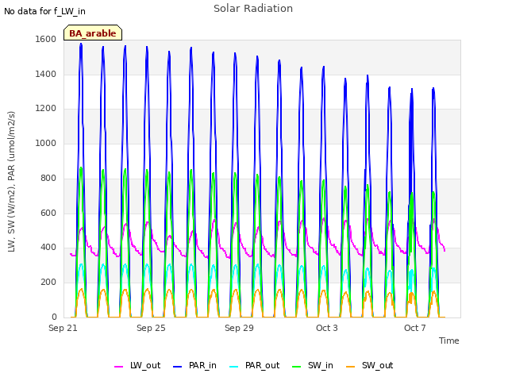Image resolution: width=508 pixels, height=381 pixels.
Task: Click the Solar Radiation chart title
Action: [253, 9]
